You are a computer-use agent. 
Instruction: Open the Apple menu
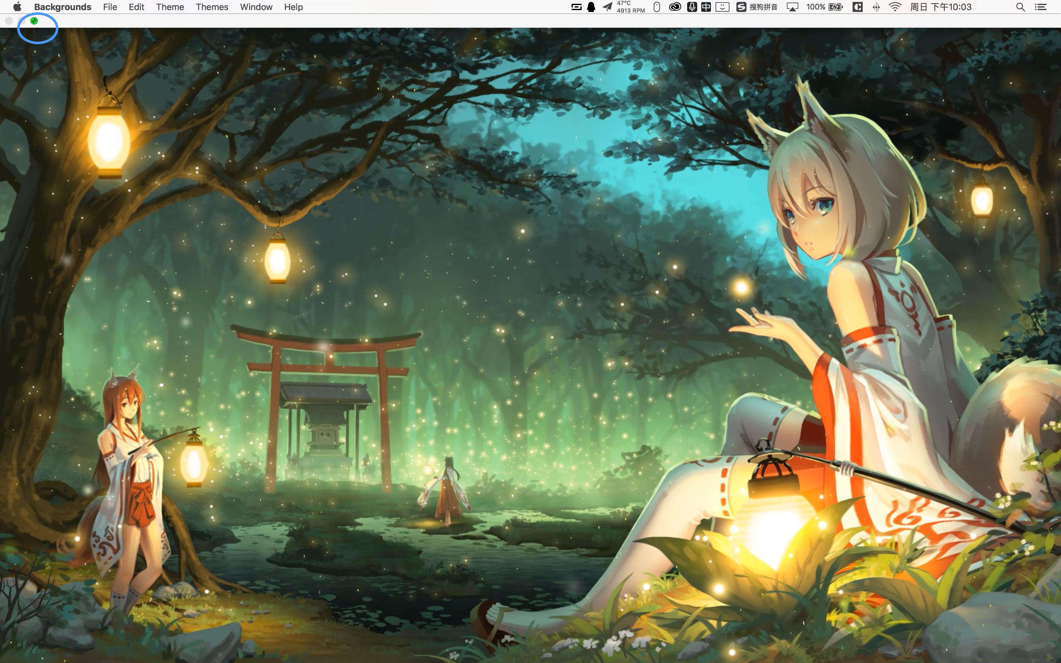coord(17,7)
